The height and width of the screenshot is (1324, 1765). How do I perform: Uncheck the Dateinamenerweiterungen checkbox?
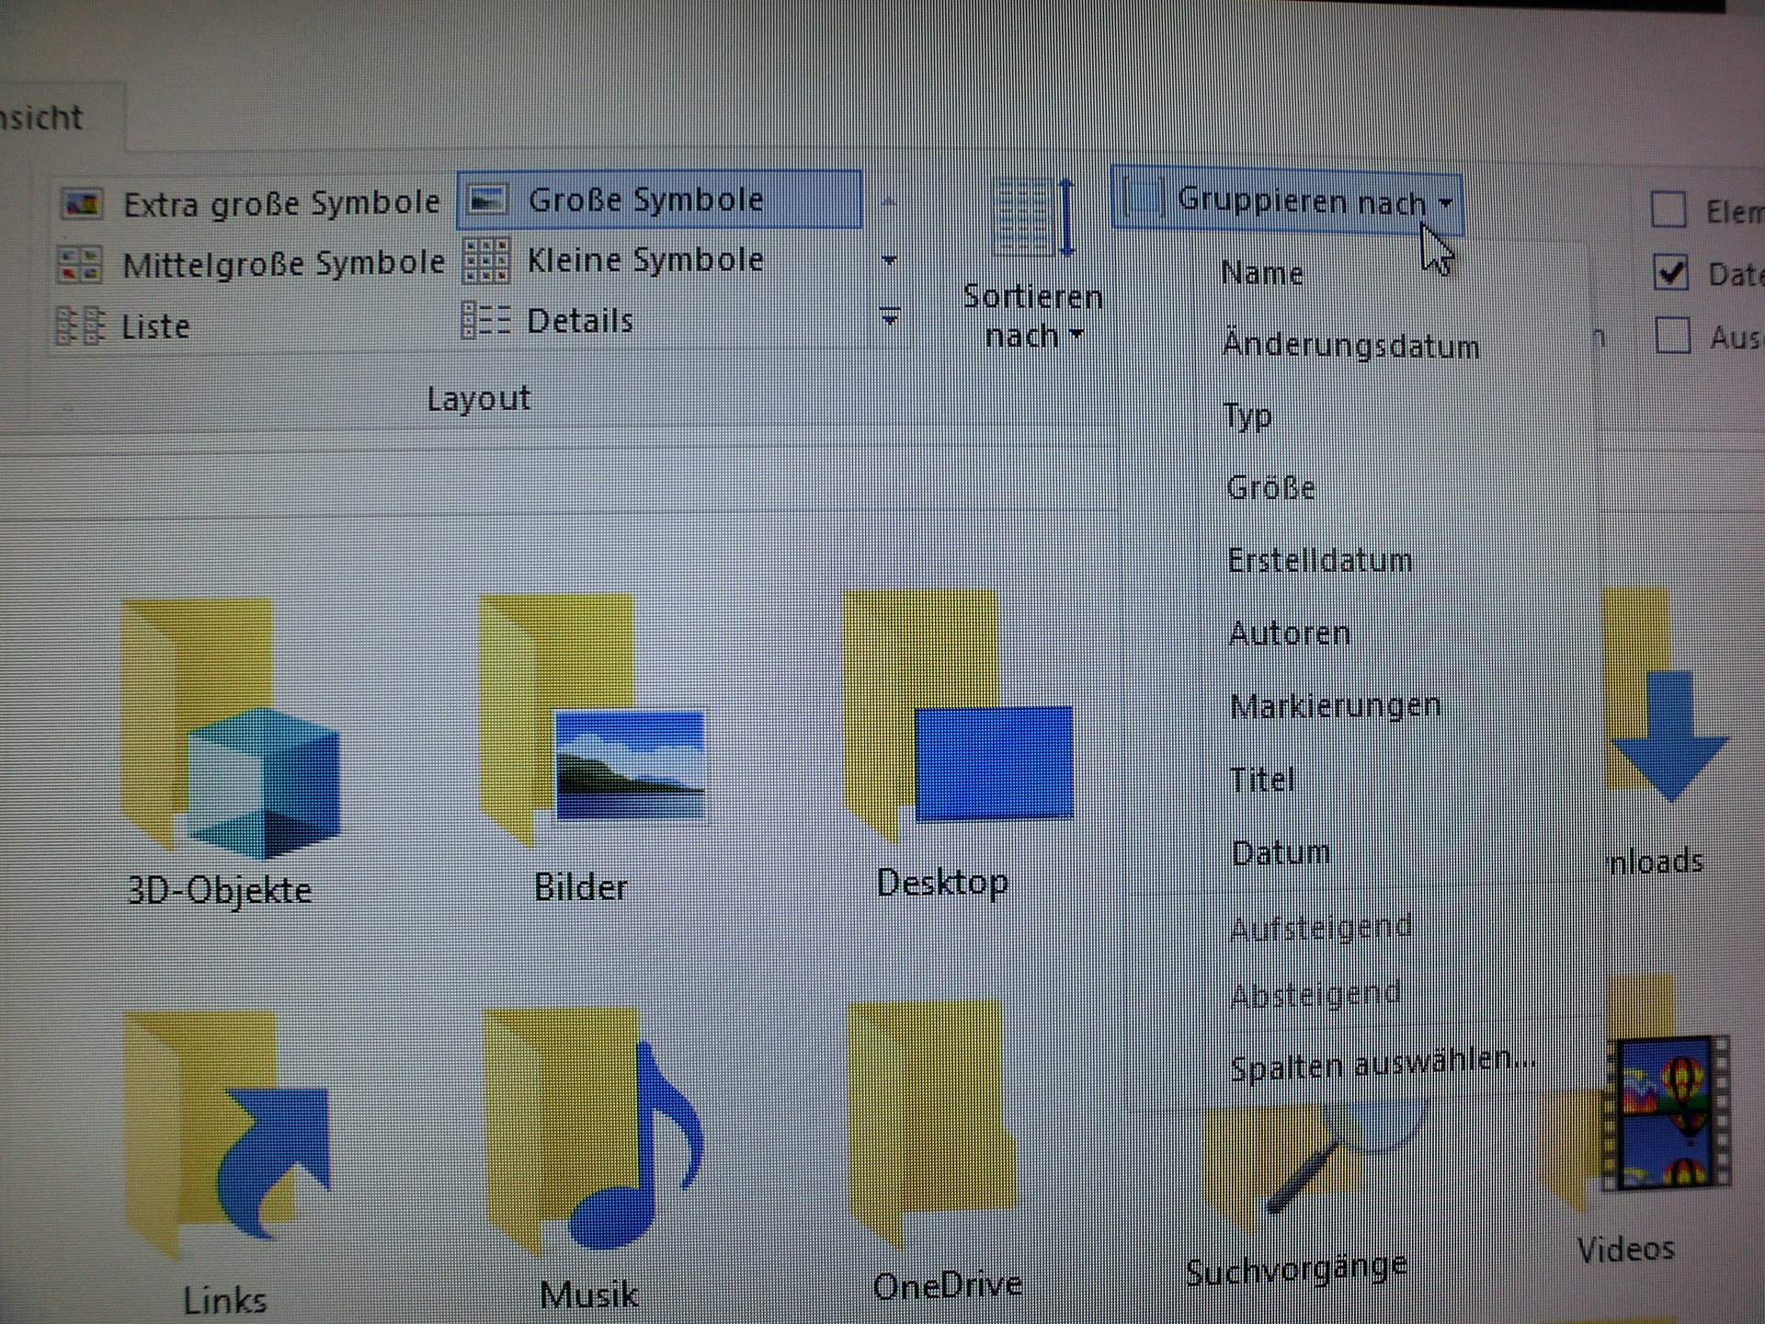1670,273
